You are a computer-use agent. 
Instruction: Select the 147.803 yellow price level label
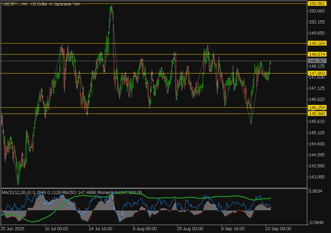pos(317,74)
